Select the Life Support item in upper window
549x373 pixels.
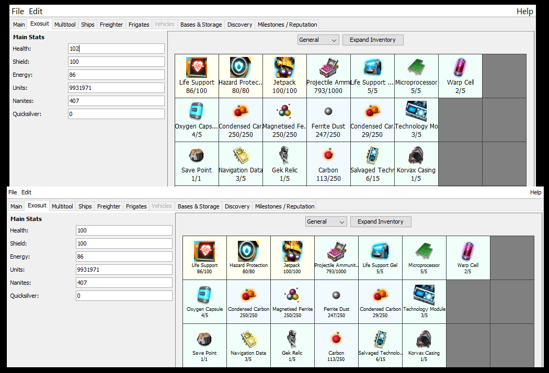coord(197,76)
